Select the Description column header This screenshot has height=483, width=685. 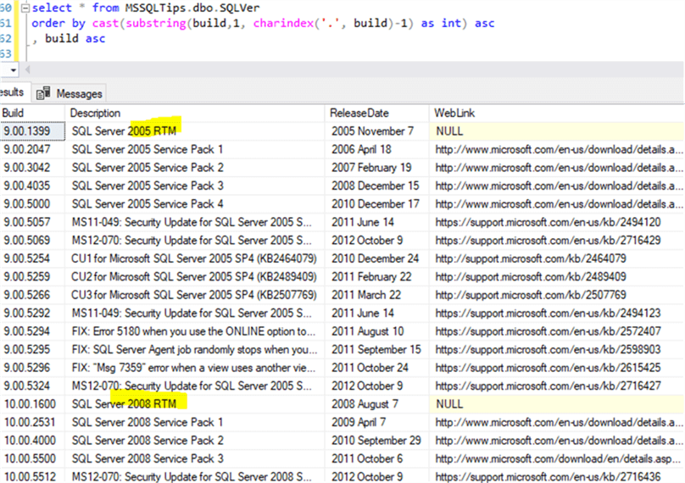[95, 113]
